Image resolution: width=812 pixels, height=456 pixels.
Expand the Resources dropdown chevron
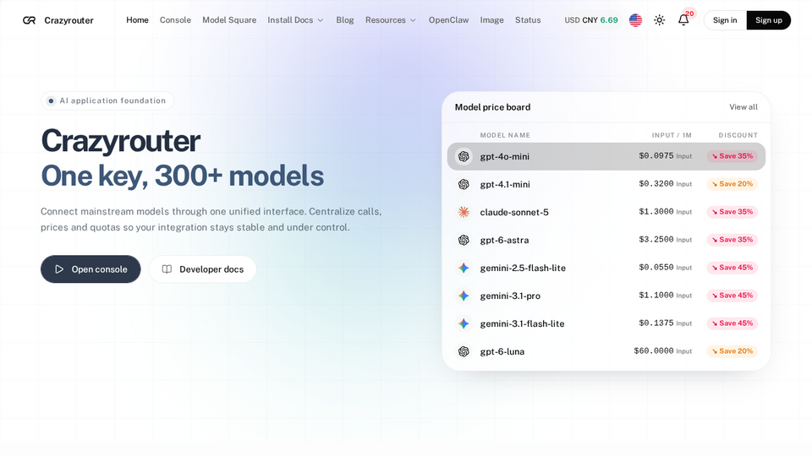pyautogui.click(x=413, y=20)
